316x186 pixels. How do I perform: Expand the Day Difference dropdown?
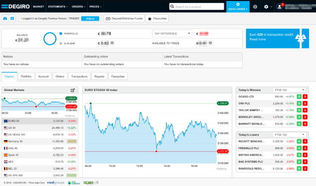click(x=172, y=34)
